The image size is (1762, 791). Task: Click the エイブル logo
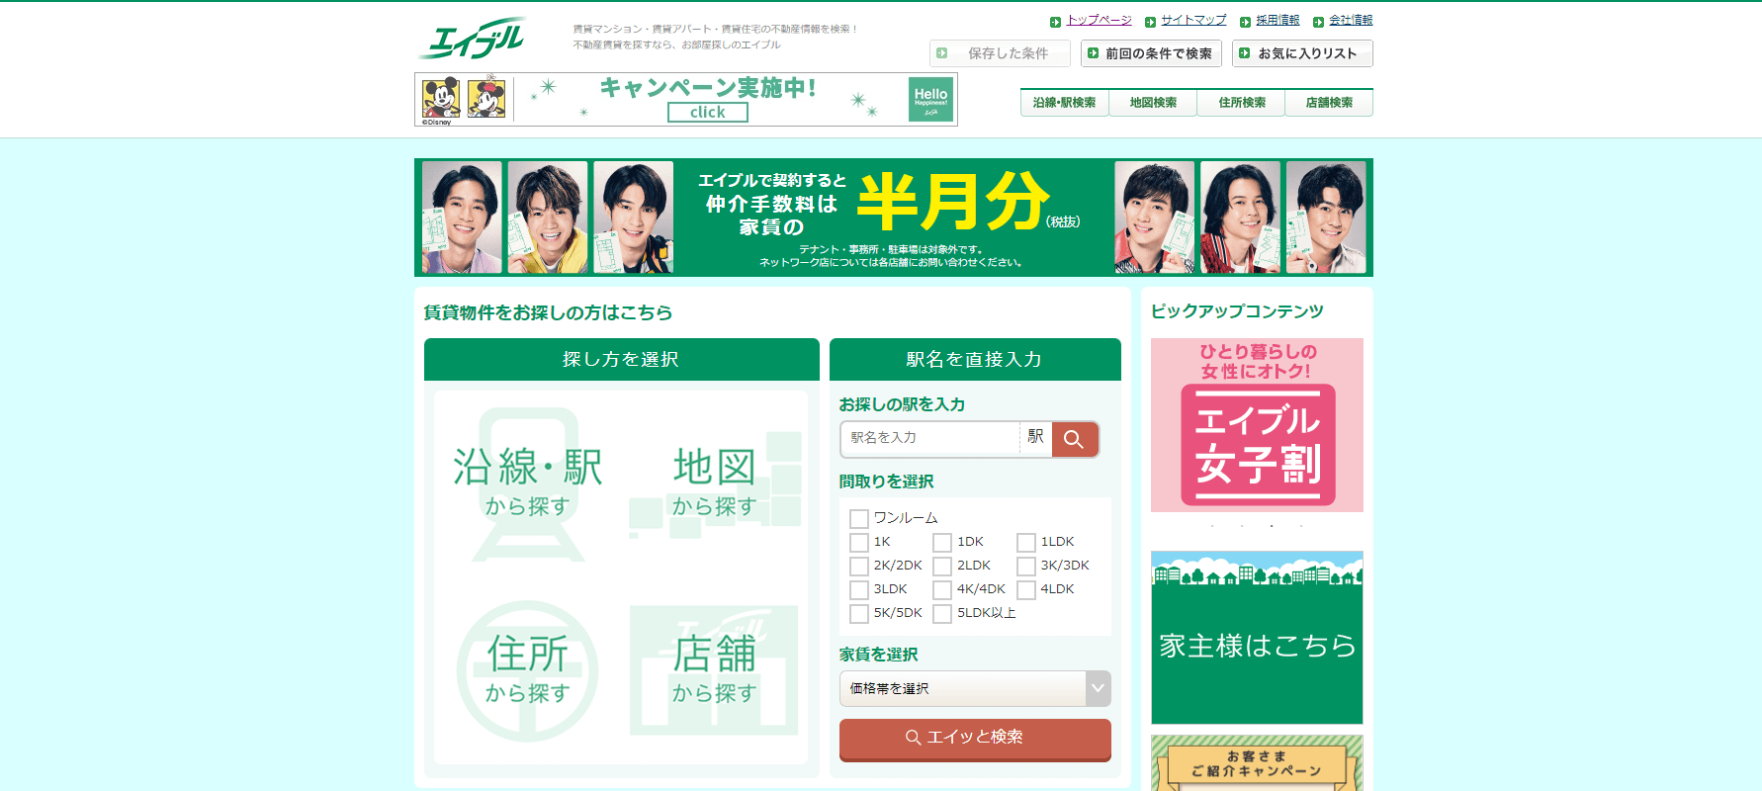click(x=472, y=40)
